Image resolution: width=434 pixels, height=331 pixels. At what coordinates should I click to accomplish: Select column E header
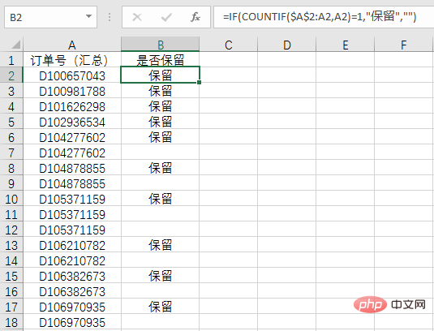345,45
